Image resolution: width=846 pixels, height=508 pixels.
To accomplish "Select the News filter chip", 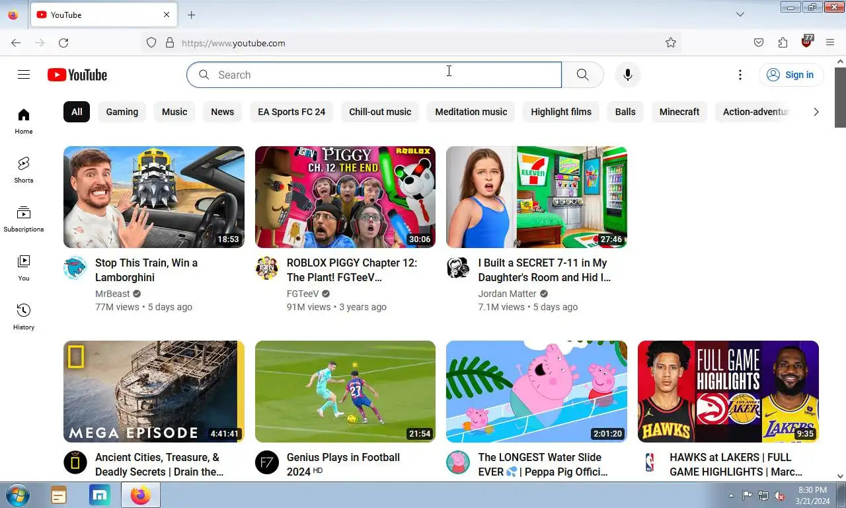I will pos(223,112).
